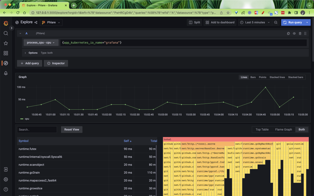The height and width of the screenshot is (196, 314).
Task: Open the Phlare datasource picker
Action: pos(51,22)
